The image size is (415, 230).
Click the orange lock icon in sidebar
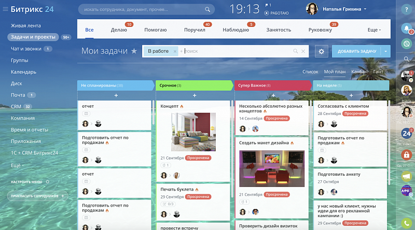click(x=406, y=154)
